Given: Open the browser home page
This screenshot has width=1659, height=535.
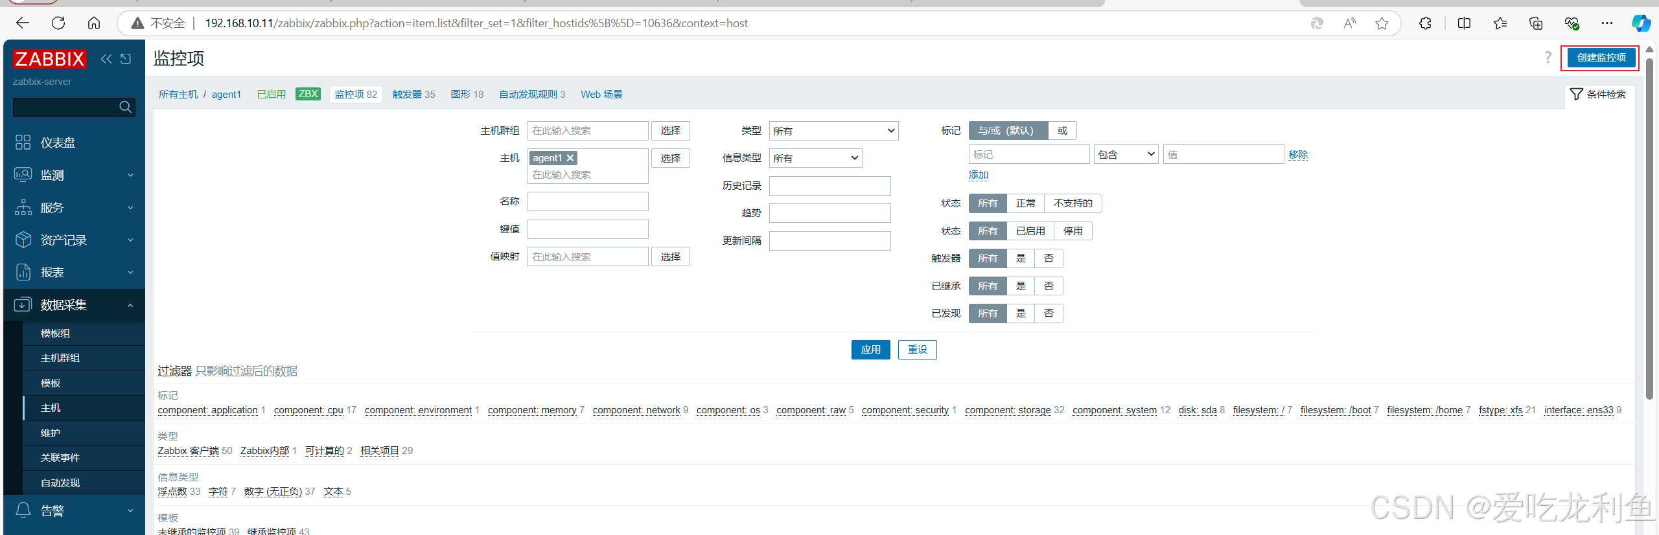Looking at the screenshot, I should (94, 23).
